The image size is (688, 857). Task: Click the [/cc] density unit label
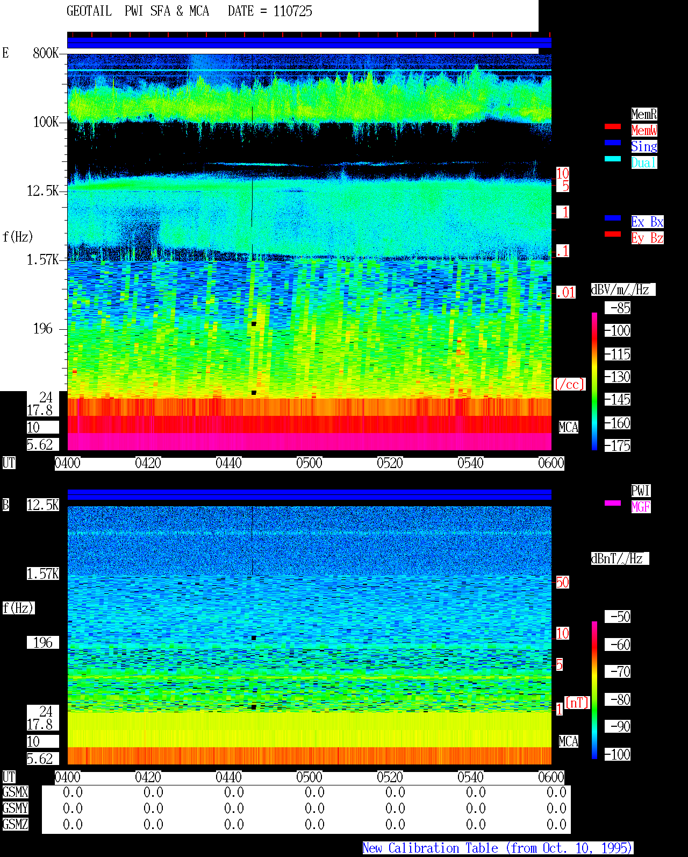(x=569, y=385)
